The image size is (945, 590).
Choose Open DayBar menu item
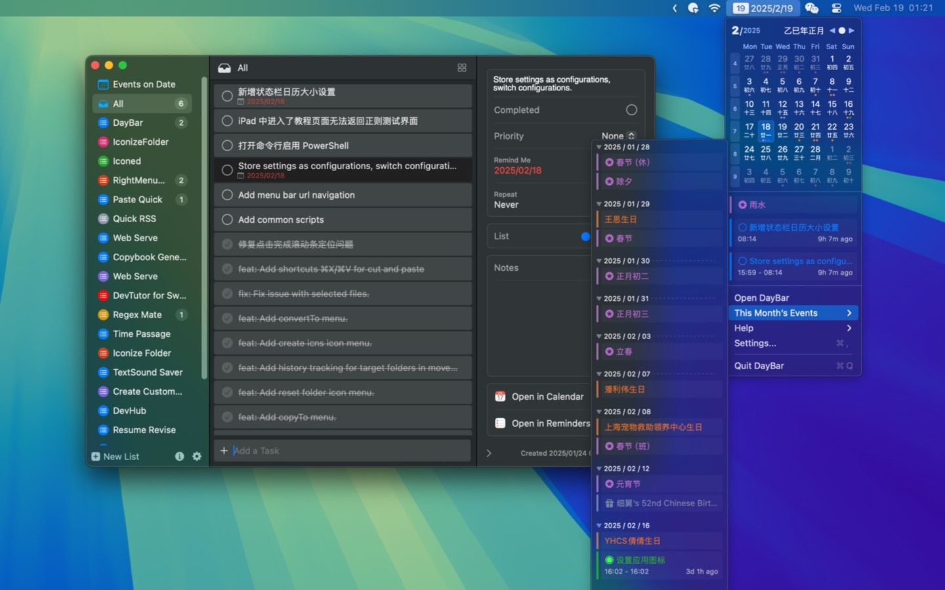[793, 298]
